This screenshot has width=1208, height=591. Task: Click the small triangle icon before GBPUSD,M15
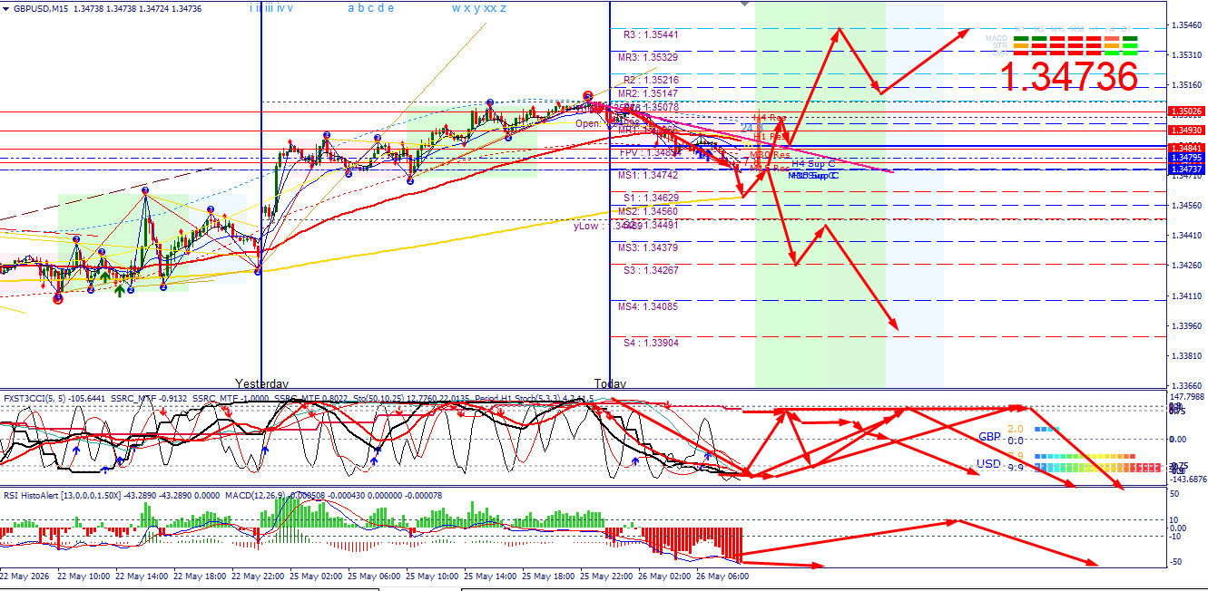click(6, 8)
